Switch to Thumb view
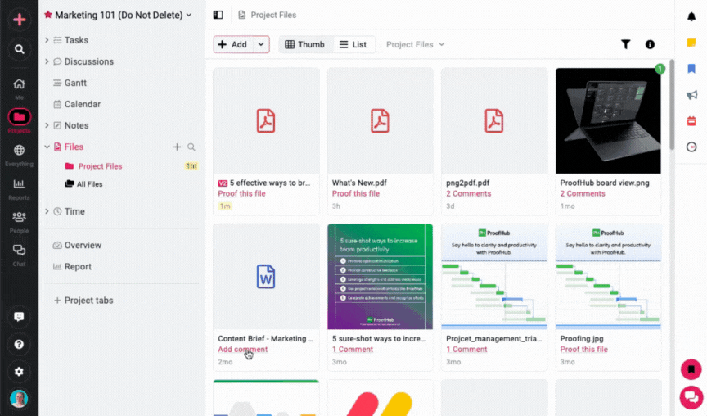The image size is (707, 416). 304,44
